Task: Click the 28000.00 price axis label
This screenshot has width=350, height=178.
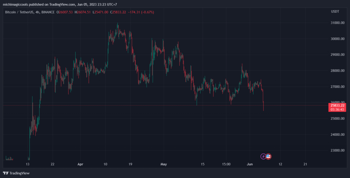Action: 337,71
